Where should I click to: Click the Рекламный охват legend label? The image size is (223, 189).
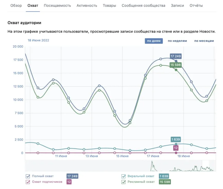141,182
